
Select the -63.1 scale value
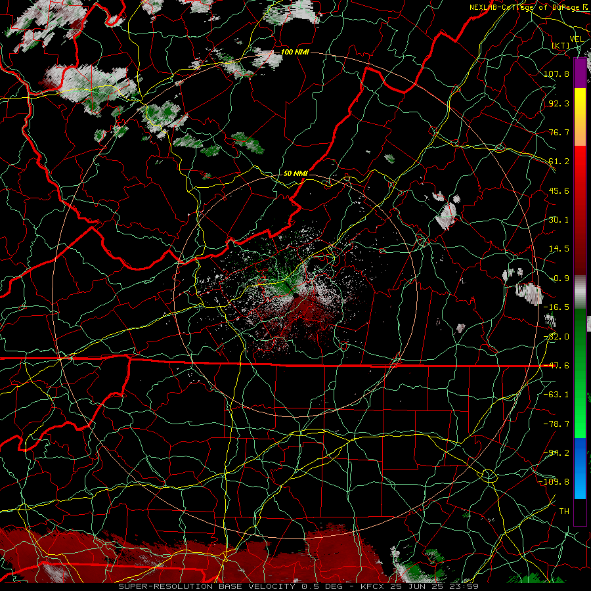[x=556, y=395]
